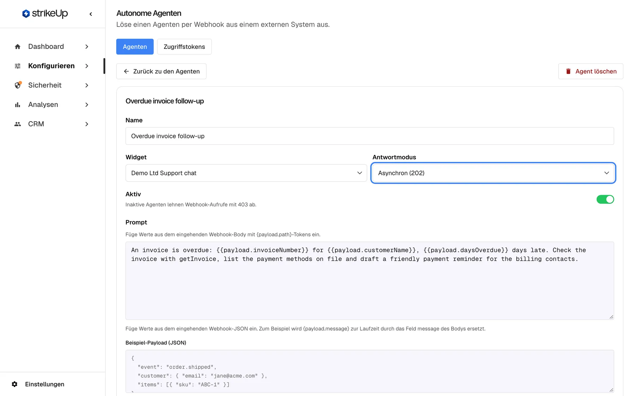Open the Antwortmodus dropdown
Image resolution: width=634 pixels, height=396 pixels.
click(x=493, y=173)
